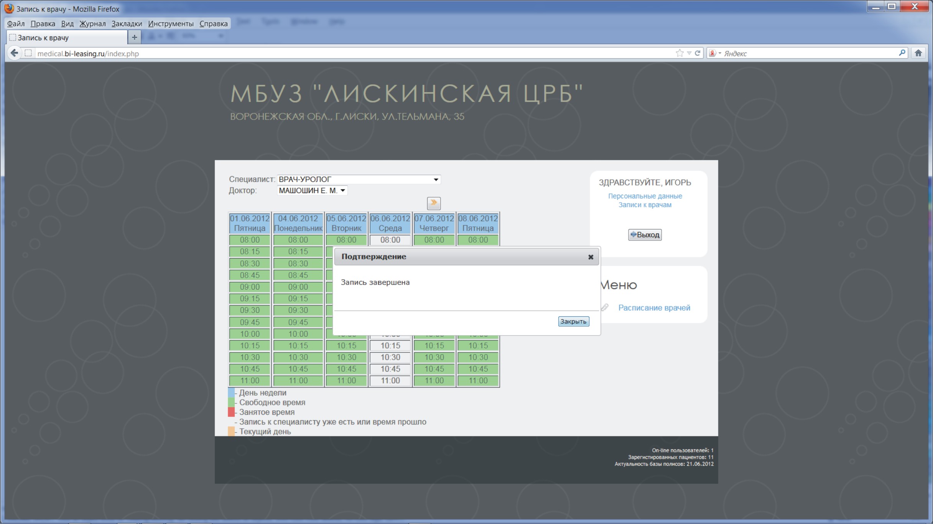Select 10:15 slot on 05.06.2012 Вторник
This screenshot has width=933, height=524.
(346, 346)
